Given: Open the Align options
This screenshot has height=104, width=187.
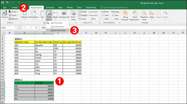Looking at the screenshot, I should click(x=152, y=15).
